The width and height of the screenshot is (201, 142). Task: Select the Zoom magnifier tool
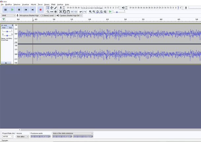point(48,12)
